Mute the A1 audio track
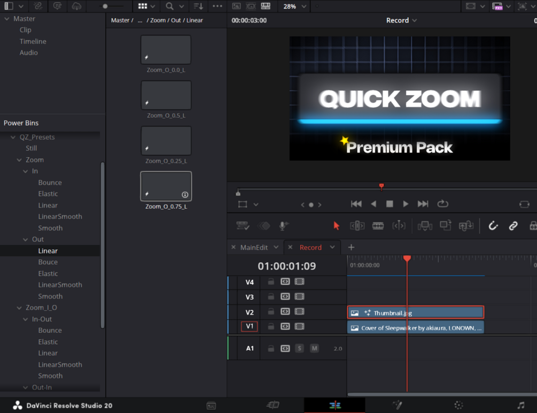Screen dimensions: 537x413 pyautogui.click(x=314, y=348)
